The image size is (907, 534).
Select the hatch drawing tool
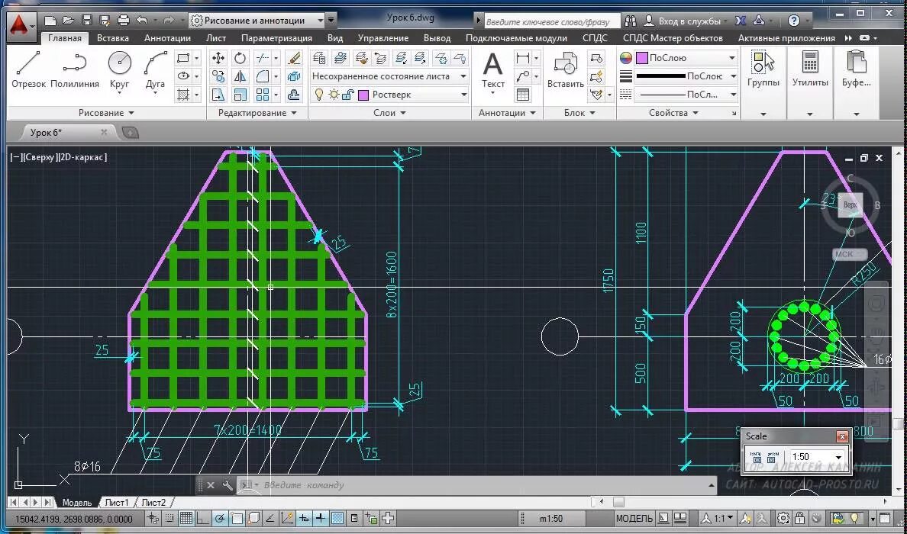183,94
